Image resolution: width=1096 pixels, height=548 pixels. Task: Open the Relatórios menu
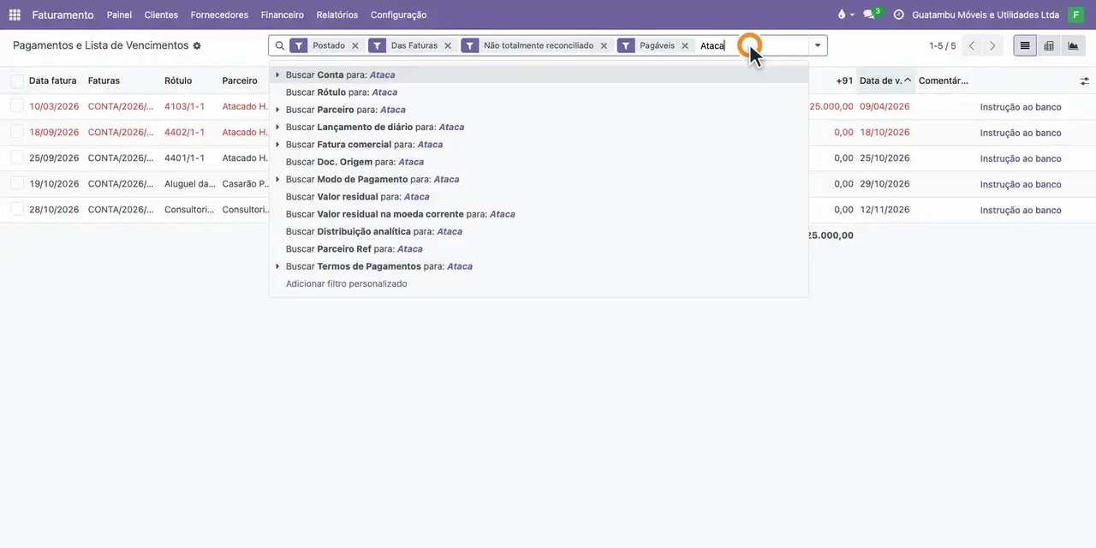click(337, 15)
